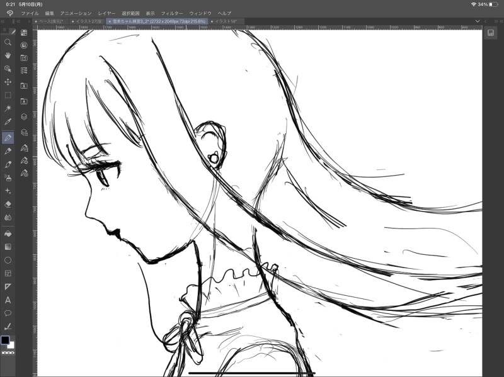The width and height of the screenshot is (504, 377).
Task: Select the Text tool
Action: [x=8, y=300]
